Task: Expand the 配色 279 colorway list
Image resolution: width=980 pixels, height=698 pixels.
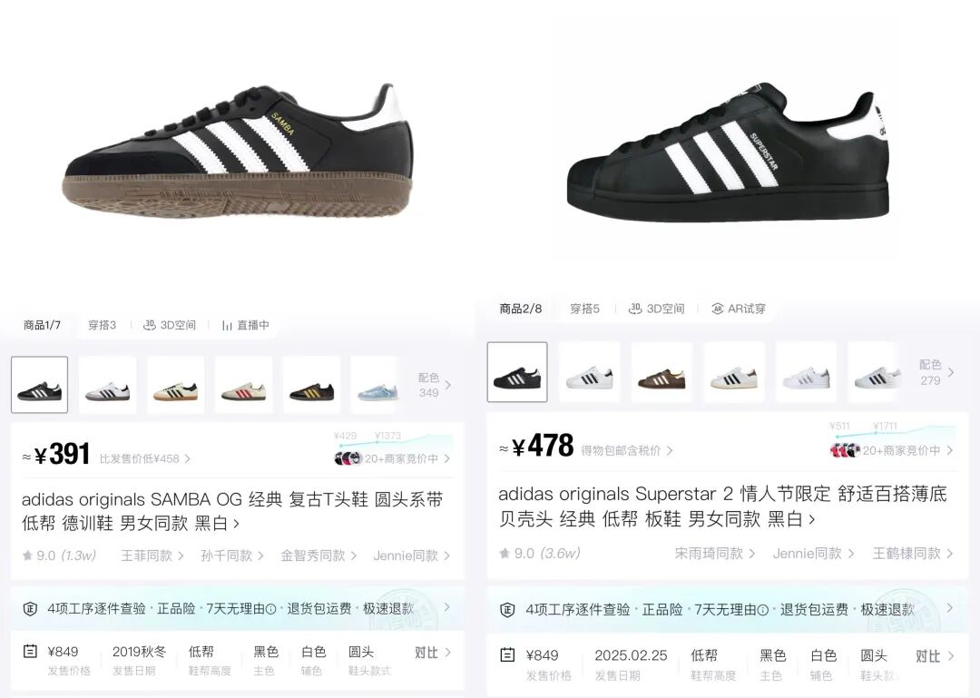Action: [x=936, y=372]
